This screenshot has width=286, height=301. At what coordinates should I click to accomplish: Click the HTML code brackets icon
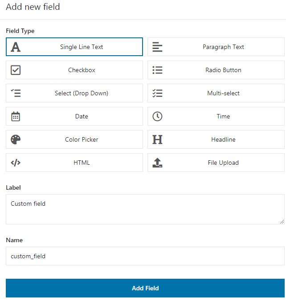point(16,163)
